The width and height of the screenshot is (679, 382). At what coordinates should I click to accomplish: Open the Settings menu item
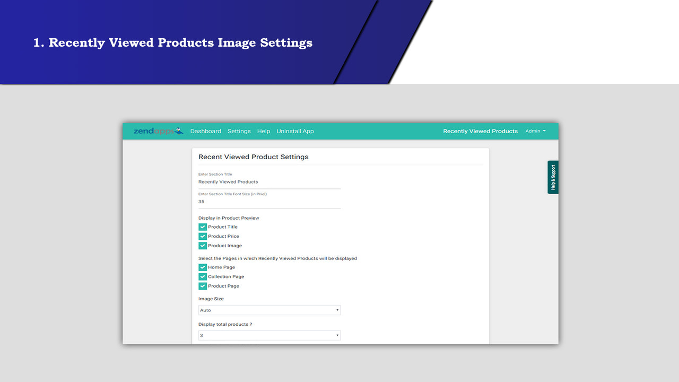[239, 131]
